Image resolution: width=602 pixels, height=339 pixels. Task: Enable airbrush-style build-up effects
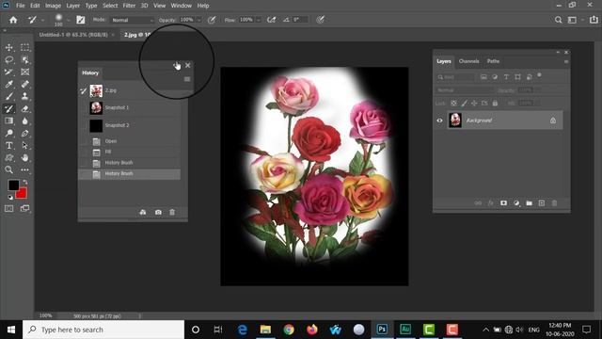coord(272,20)
